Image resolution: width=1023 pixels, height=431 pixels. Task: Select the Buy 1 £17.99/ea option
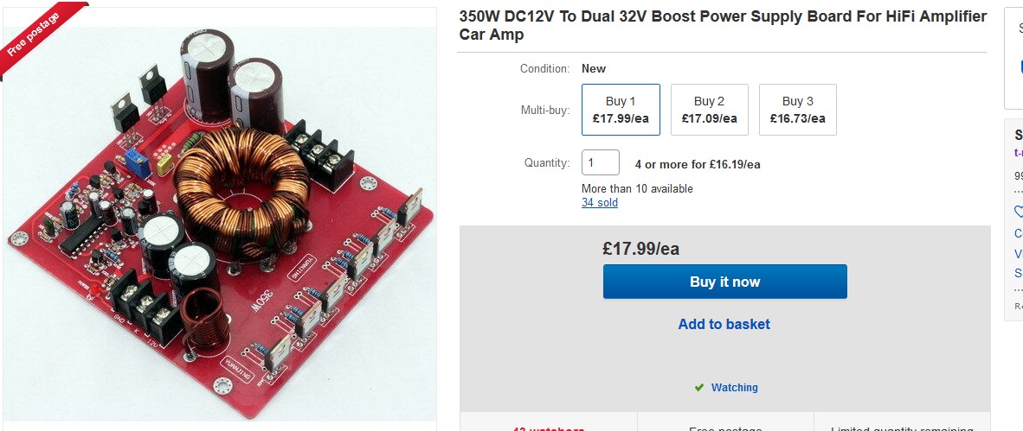click(621, 110)
